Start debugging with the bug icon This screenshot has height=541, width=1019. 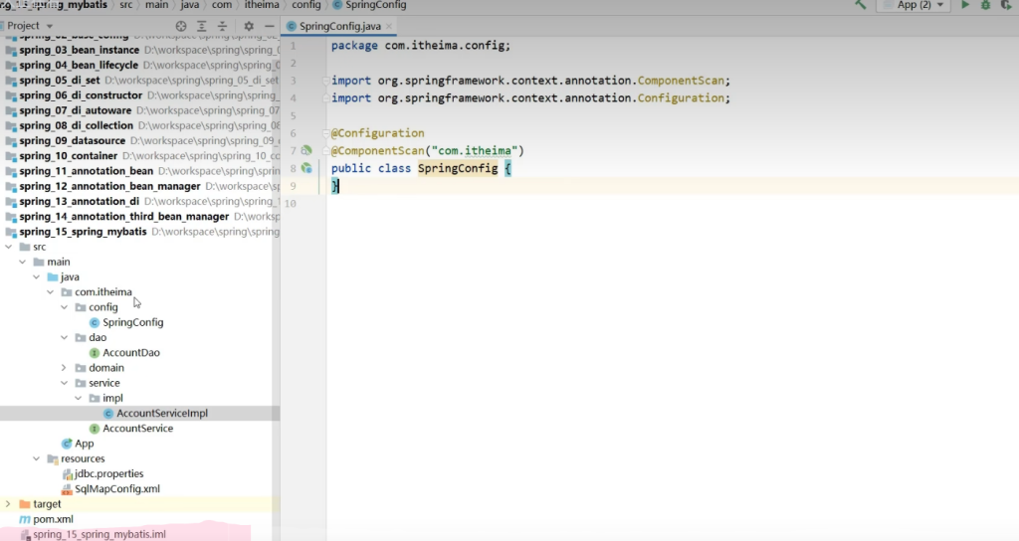(x=985, y=5)
